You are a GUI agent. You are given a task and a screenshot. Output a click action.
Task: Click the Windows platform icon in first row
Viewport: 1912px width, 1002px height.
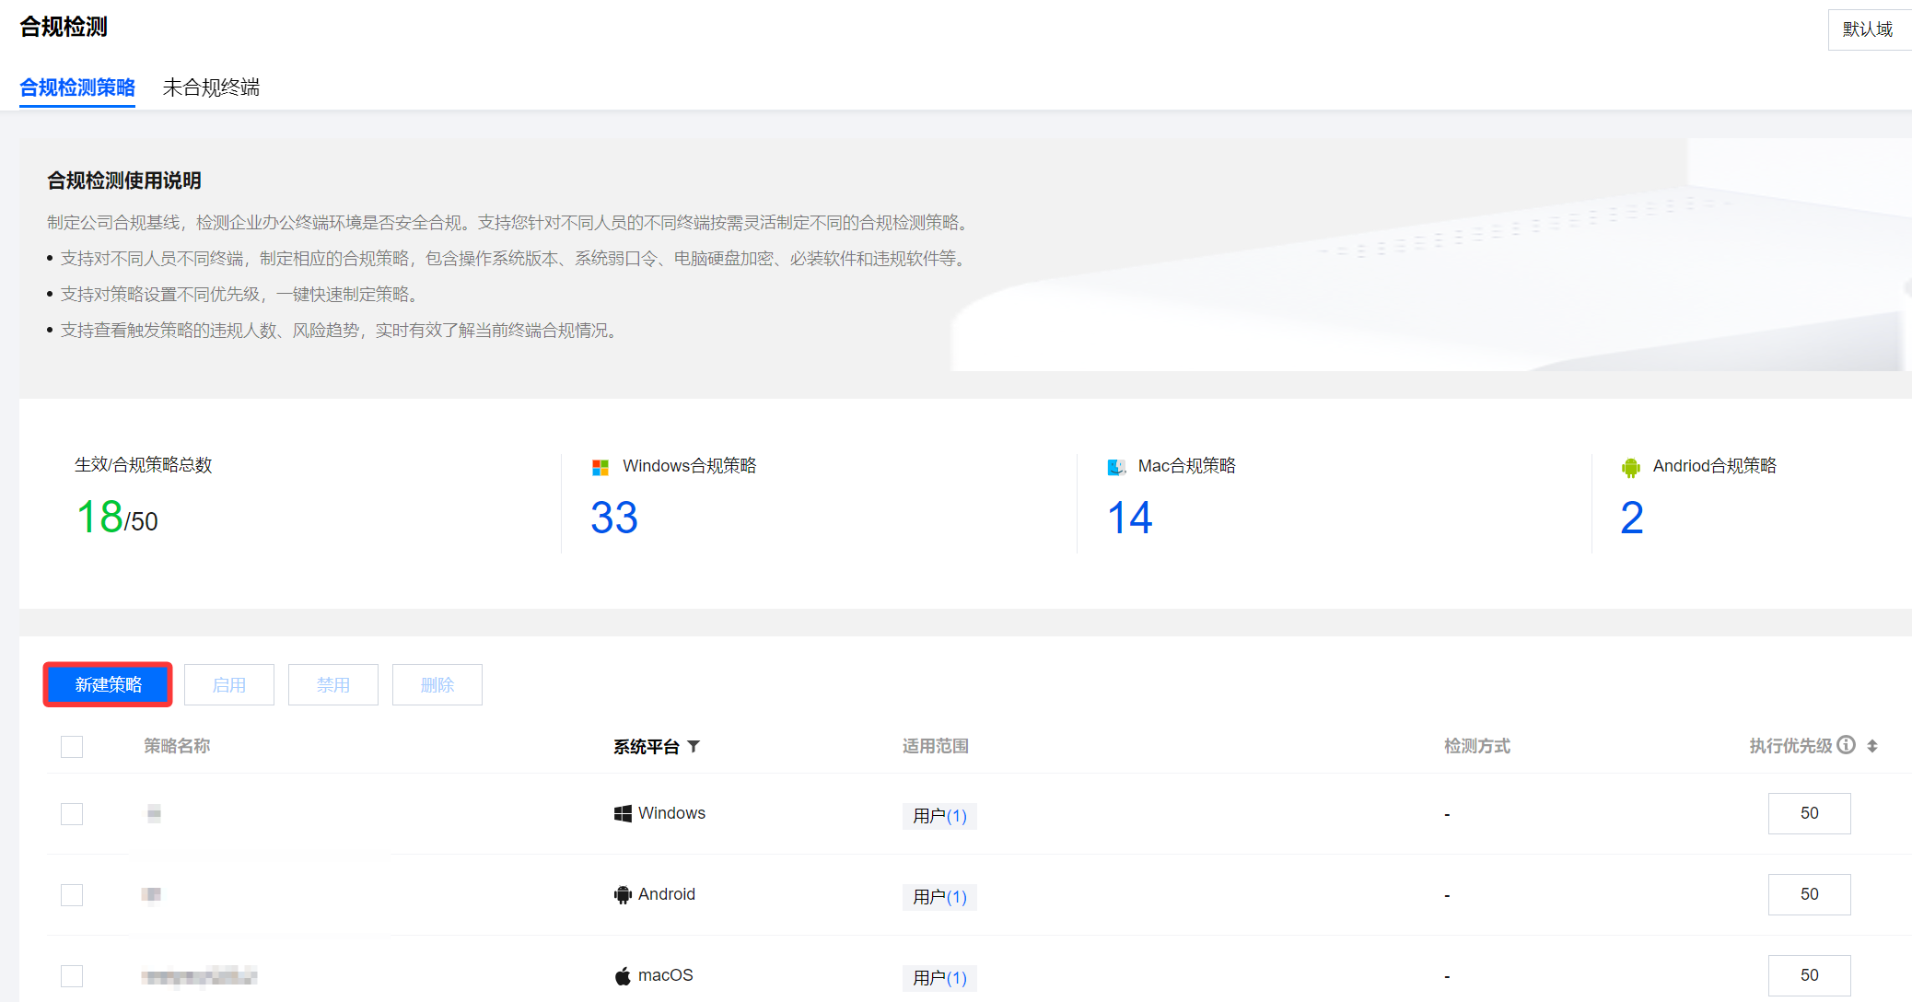623,813
